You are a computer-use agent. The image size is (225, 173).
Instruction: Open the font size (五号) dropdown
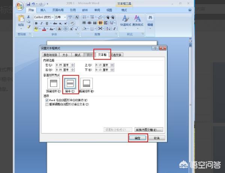[x=65, y=17]
